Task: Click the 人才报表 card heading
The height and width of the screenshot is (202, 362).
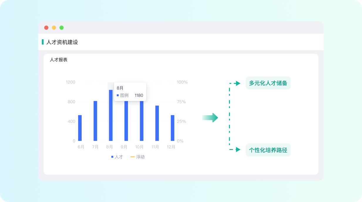Action: tap(59, 60)
